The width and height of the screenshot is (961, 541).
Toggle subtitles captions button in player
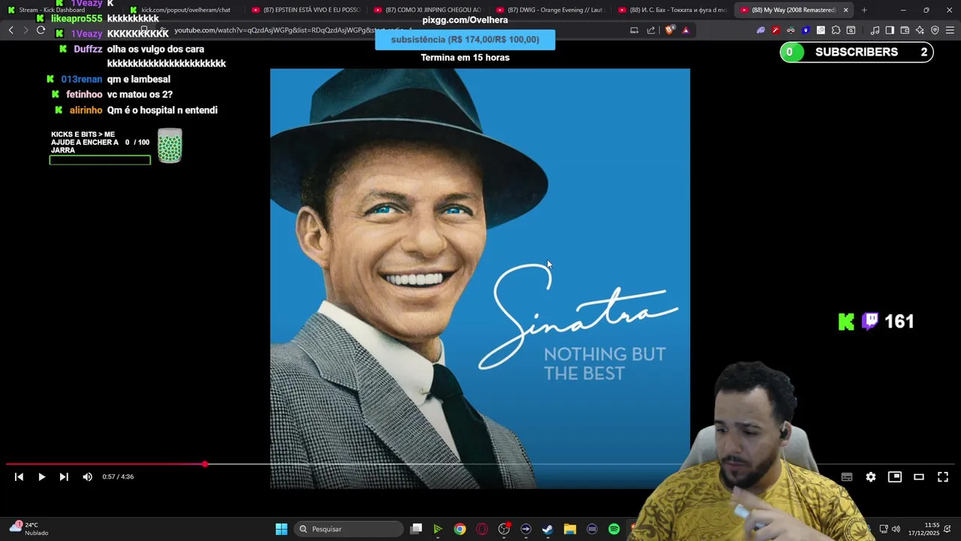pyautogui.click(x=847, y=477)
